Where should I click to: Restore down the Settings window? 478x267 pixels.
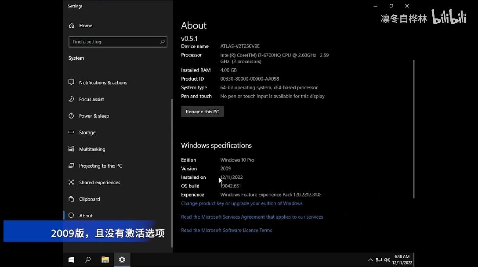coord(391,6)
